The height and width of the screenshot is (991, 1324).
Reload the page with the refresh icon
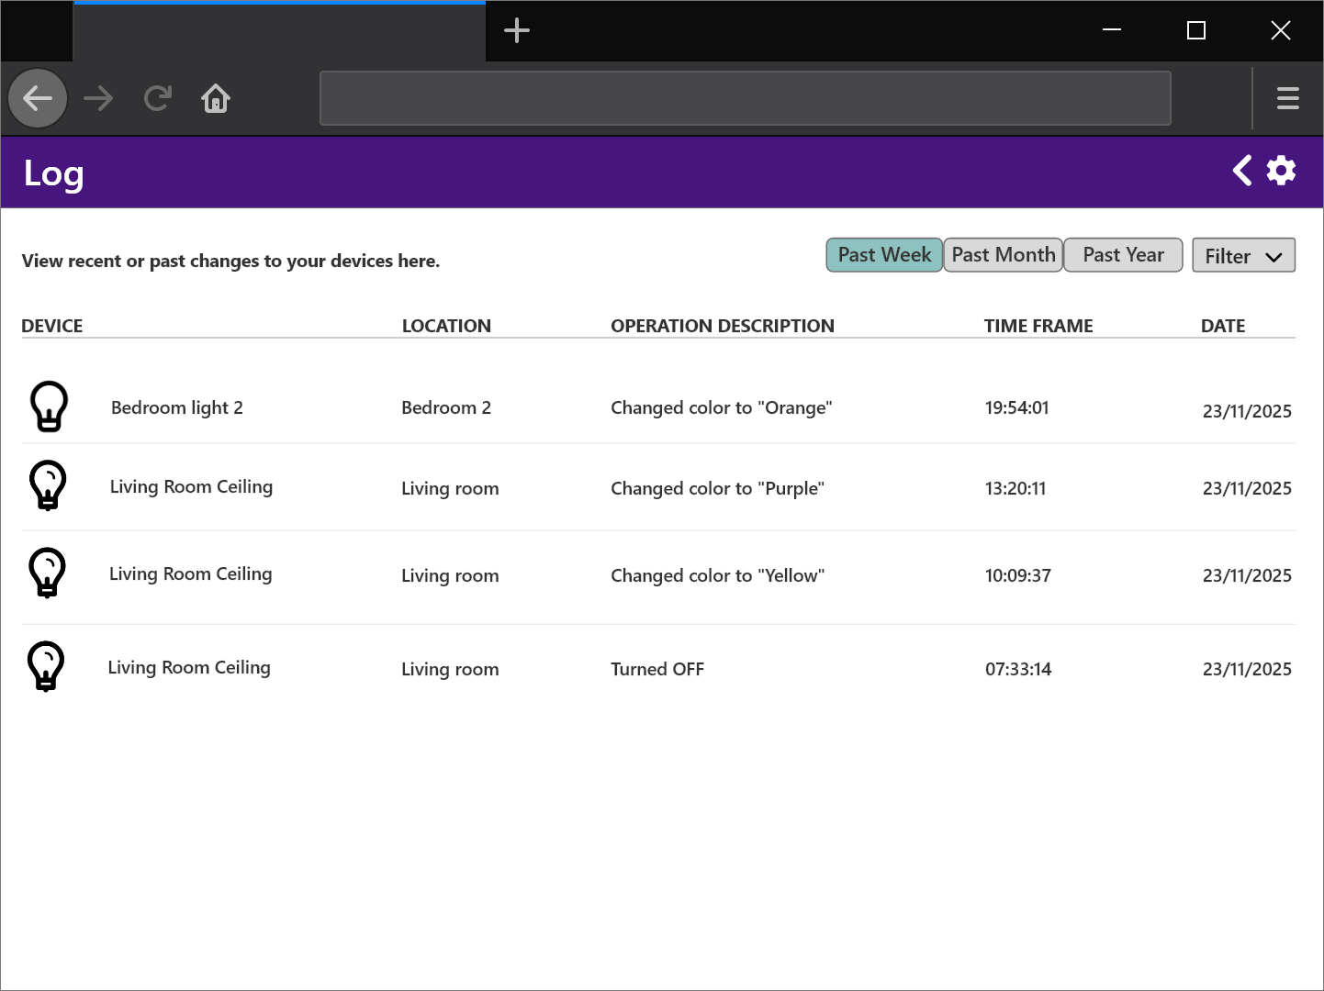(158, 98)
